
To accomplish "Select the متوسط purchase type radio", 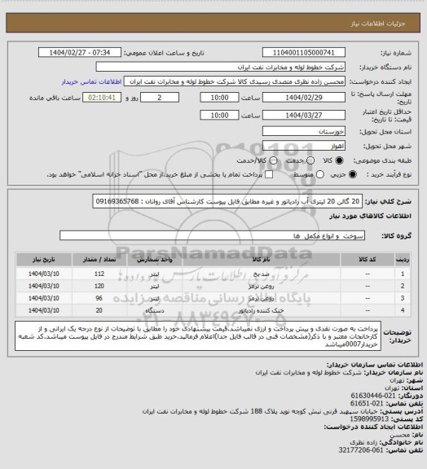I will 320,174.
